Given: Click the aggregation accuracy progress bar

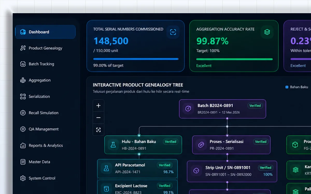Looking at the screenshot, I should (235, 59).
